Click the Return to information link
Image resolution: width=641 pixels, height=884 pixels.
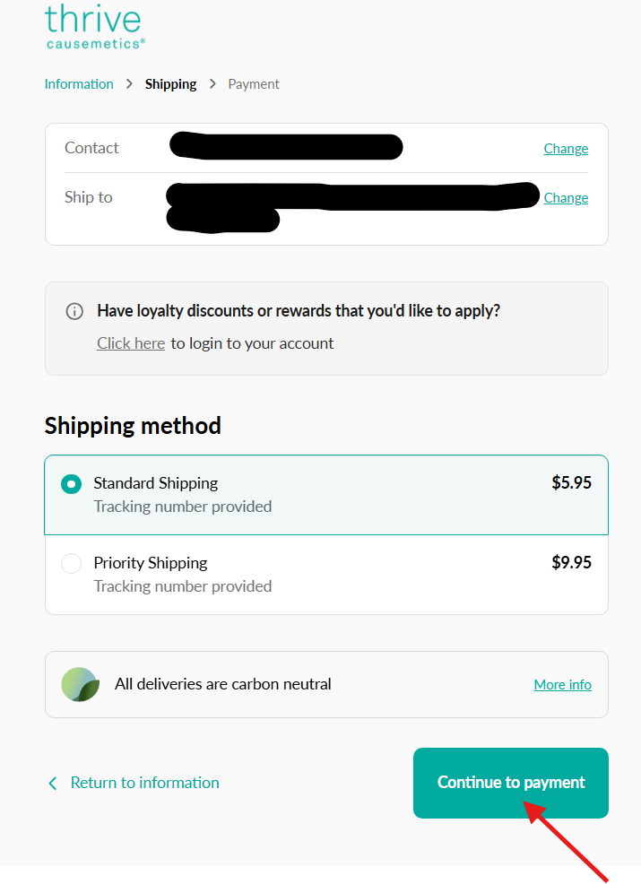coord(144,783)
